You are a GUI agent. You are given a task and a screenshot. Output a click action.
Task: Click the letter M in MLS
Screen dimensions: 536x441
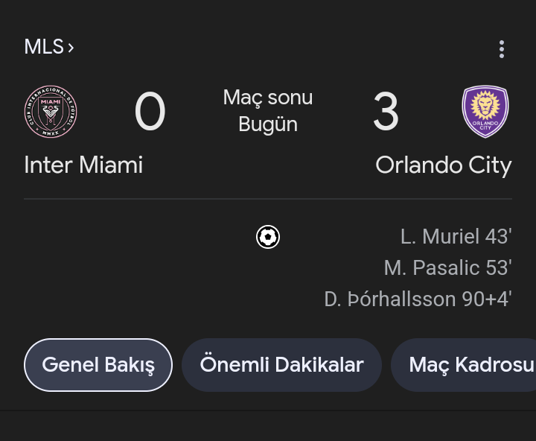click(x=33, y=46)
